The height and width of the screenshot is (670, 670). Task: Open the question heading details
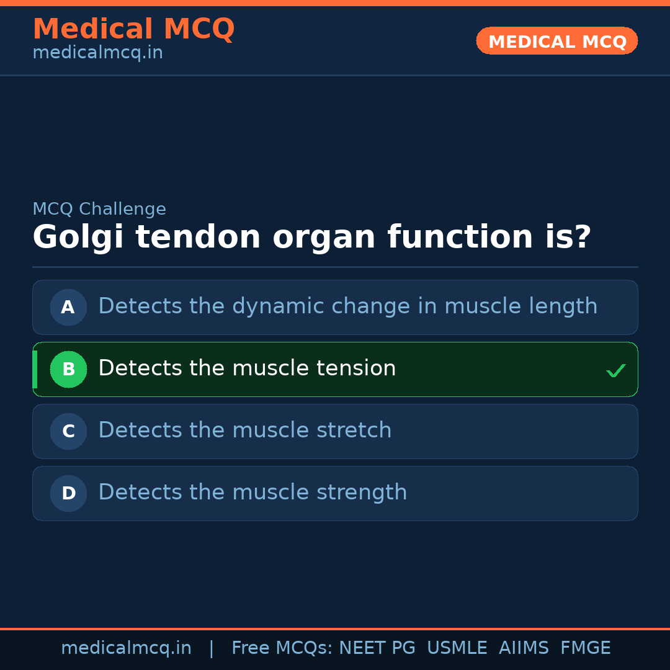point(311,236)
